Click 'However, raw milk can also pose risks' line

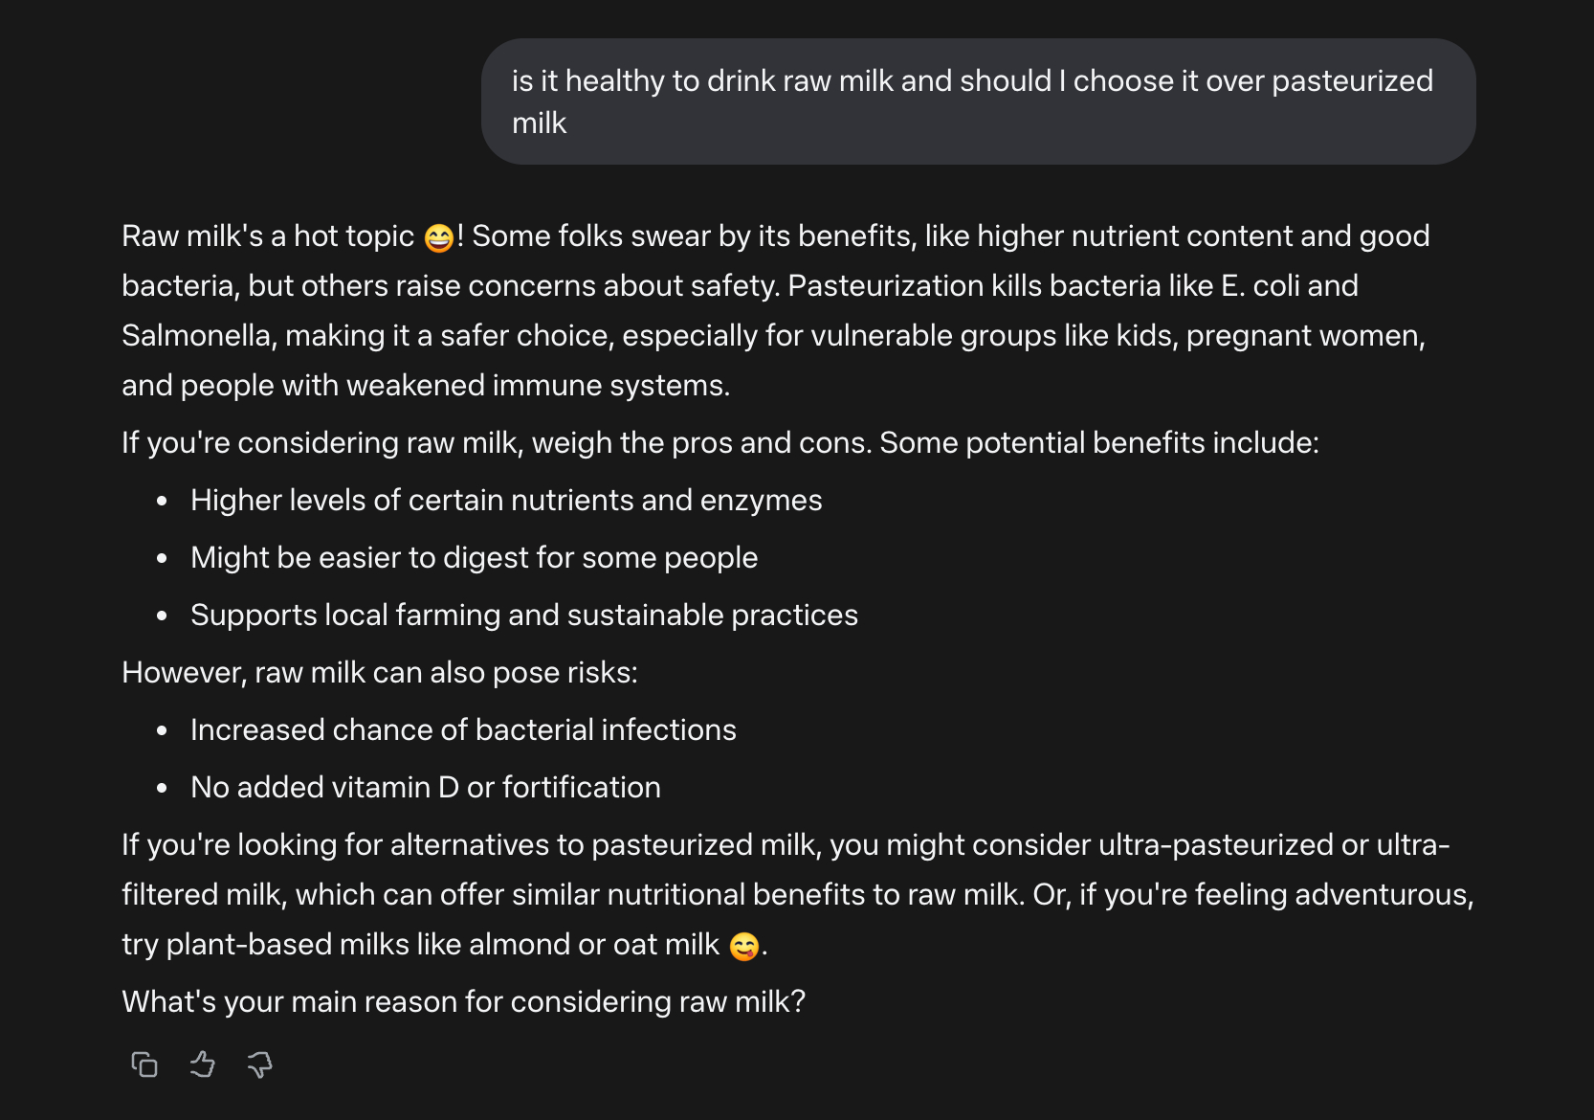[379, 673]
